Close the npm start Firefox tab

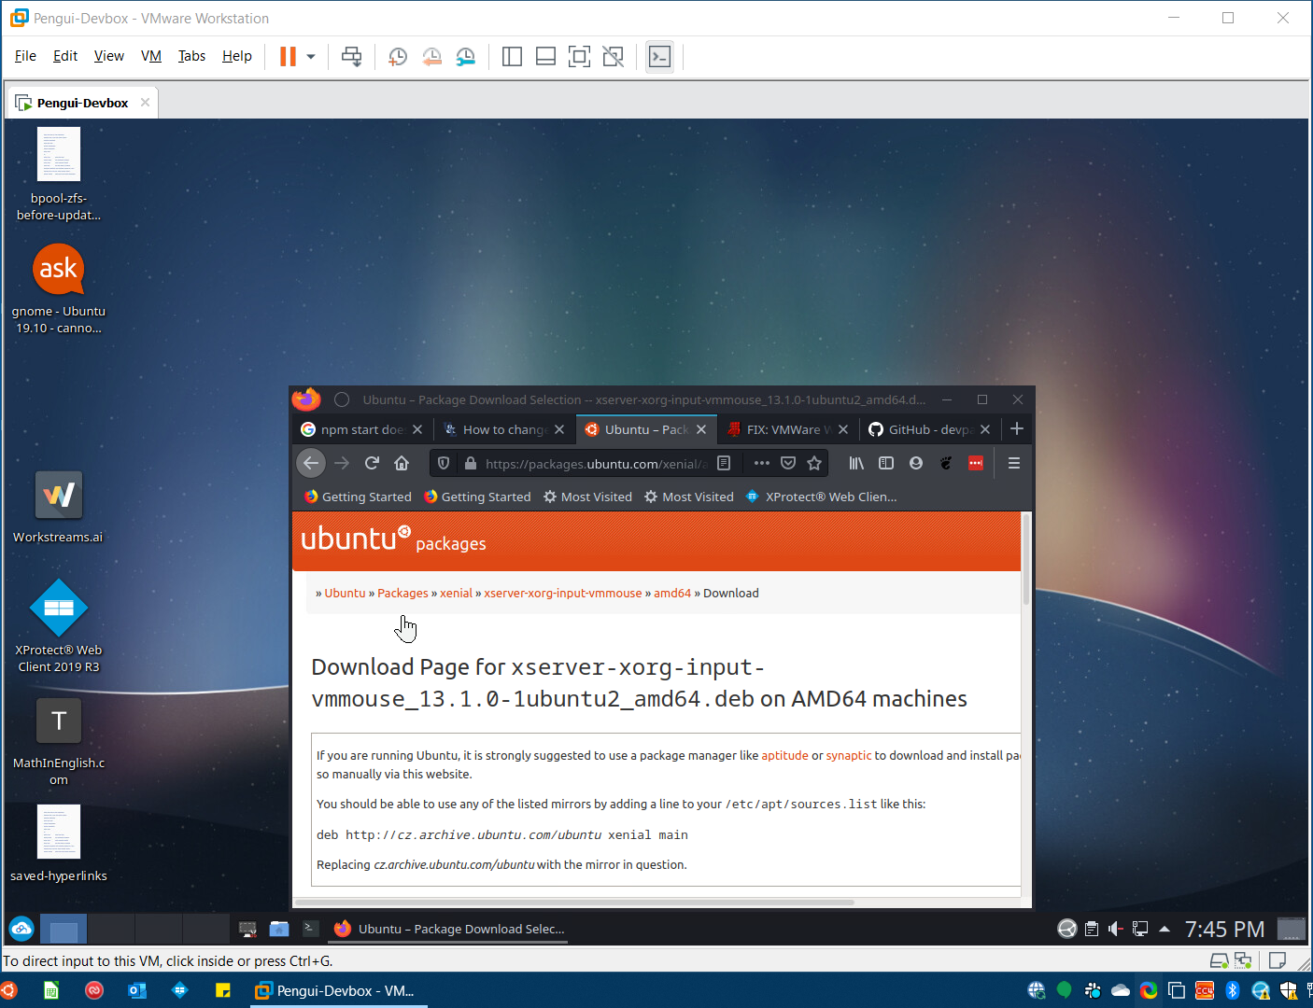[x=417, y=429]
